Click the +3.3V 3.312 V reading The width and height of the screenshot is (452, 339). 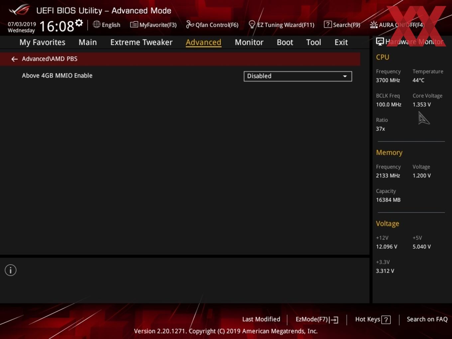(385, 271)
